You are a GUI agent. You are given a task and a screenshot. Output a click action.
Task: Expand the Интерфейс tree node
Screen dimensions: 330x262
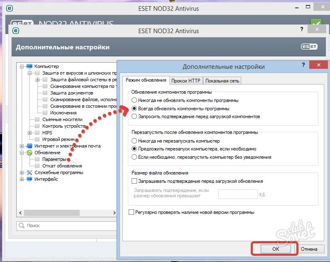(22, 179)
